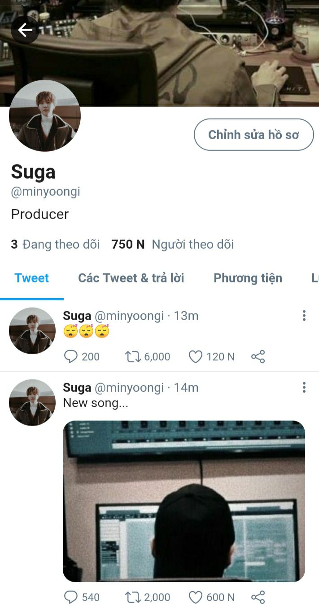Reply to the "New song..." tweet
319x611 pixels.
[71, 597]
